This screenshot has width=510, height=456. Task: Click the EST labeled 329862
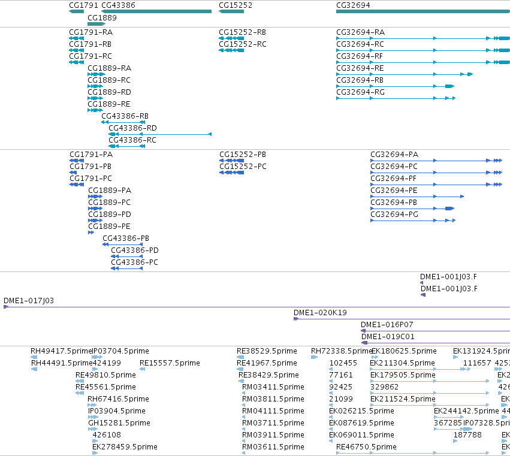(x=384, y=387)
